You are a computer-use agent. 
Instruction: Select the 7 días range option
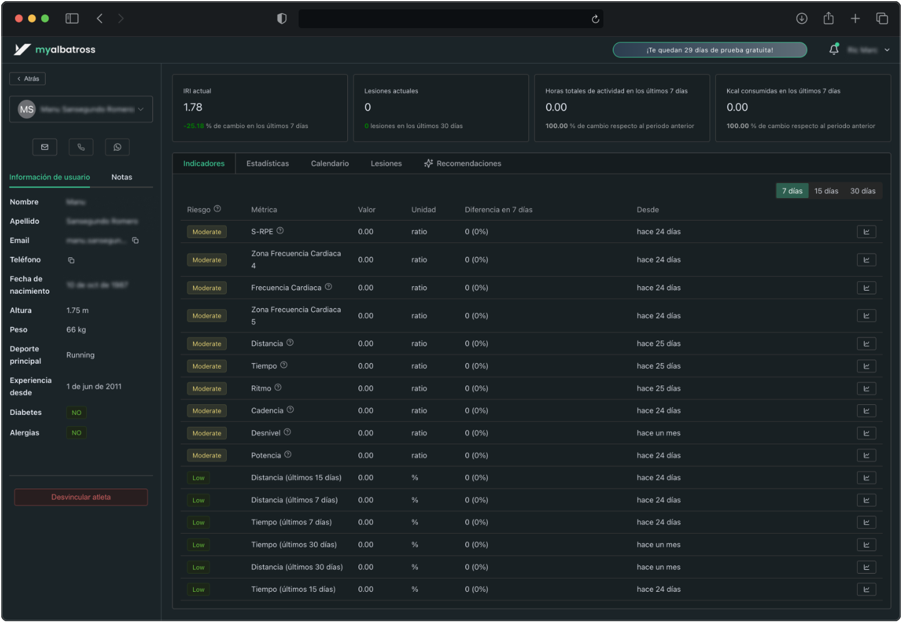tap(791, 191)
